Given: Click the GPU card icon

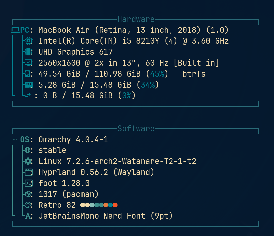Looking at the screenshot, I should 28,52.
